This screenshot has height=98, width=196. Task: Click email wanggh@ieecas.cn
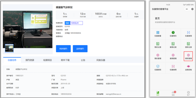point(114,94)
